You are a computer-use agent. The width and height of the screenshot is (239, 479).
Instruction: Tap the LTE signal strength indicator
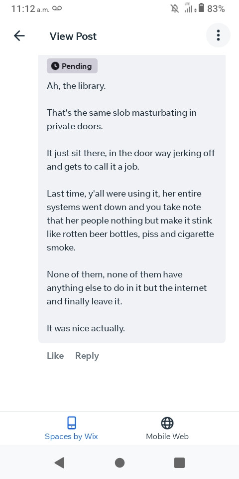tap(188, 8)
